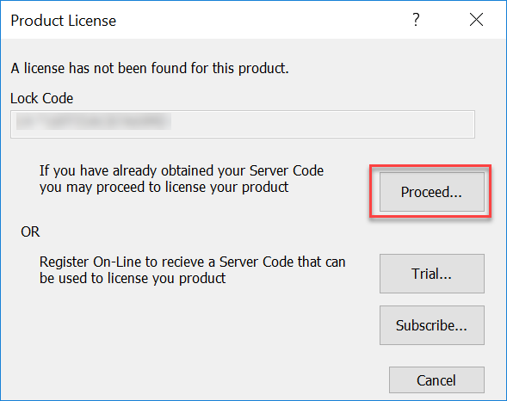
Task: Click the 'If you have already obtained' line
Action: tap(182, 170)
